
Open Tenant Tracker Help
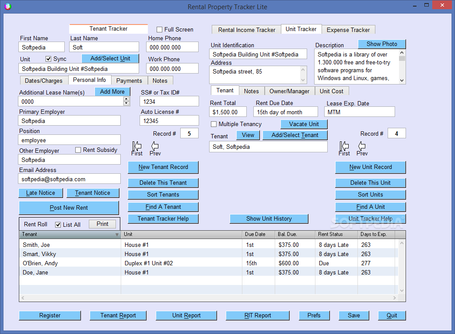pyautogui.click(x=163, y=219)
